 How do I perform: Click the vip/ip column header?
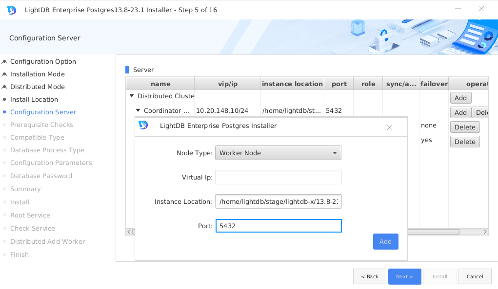click(227, 84)
